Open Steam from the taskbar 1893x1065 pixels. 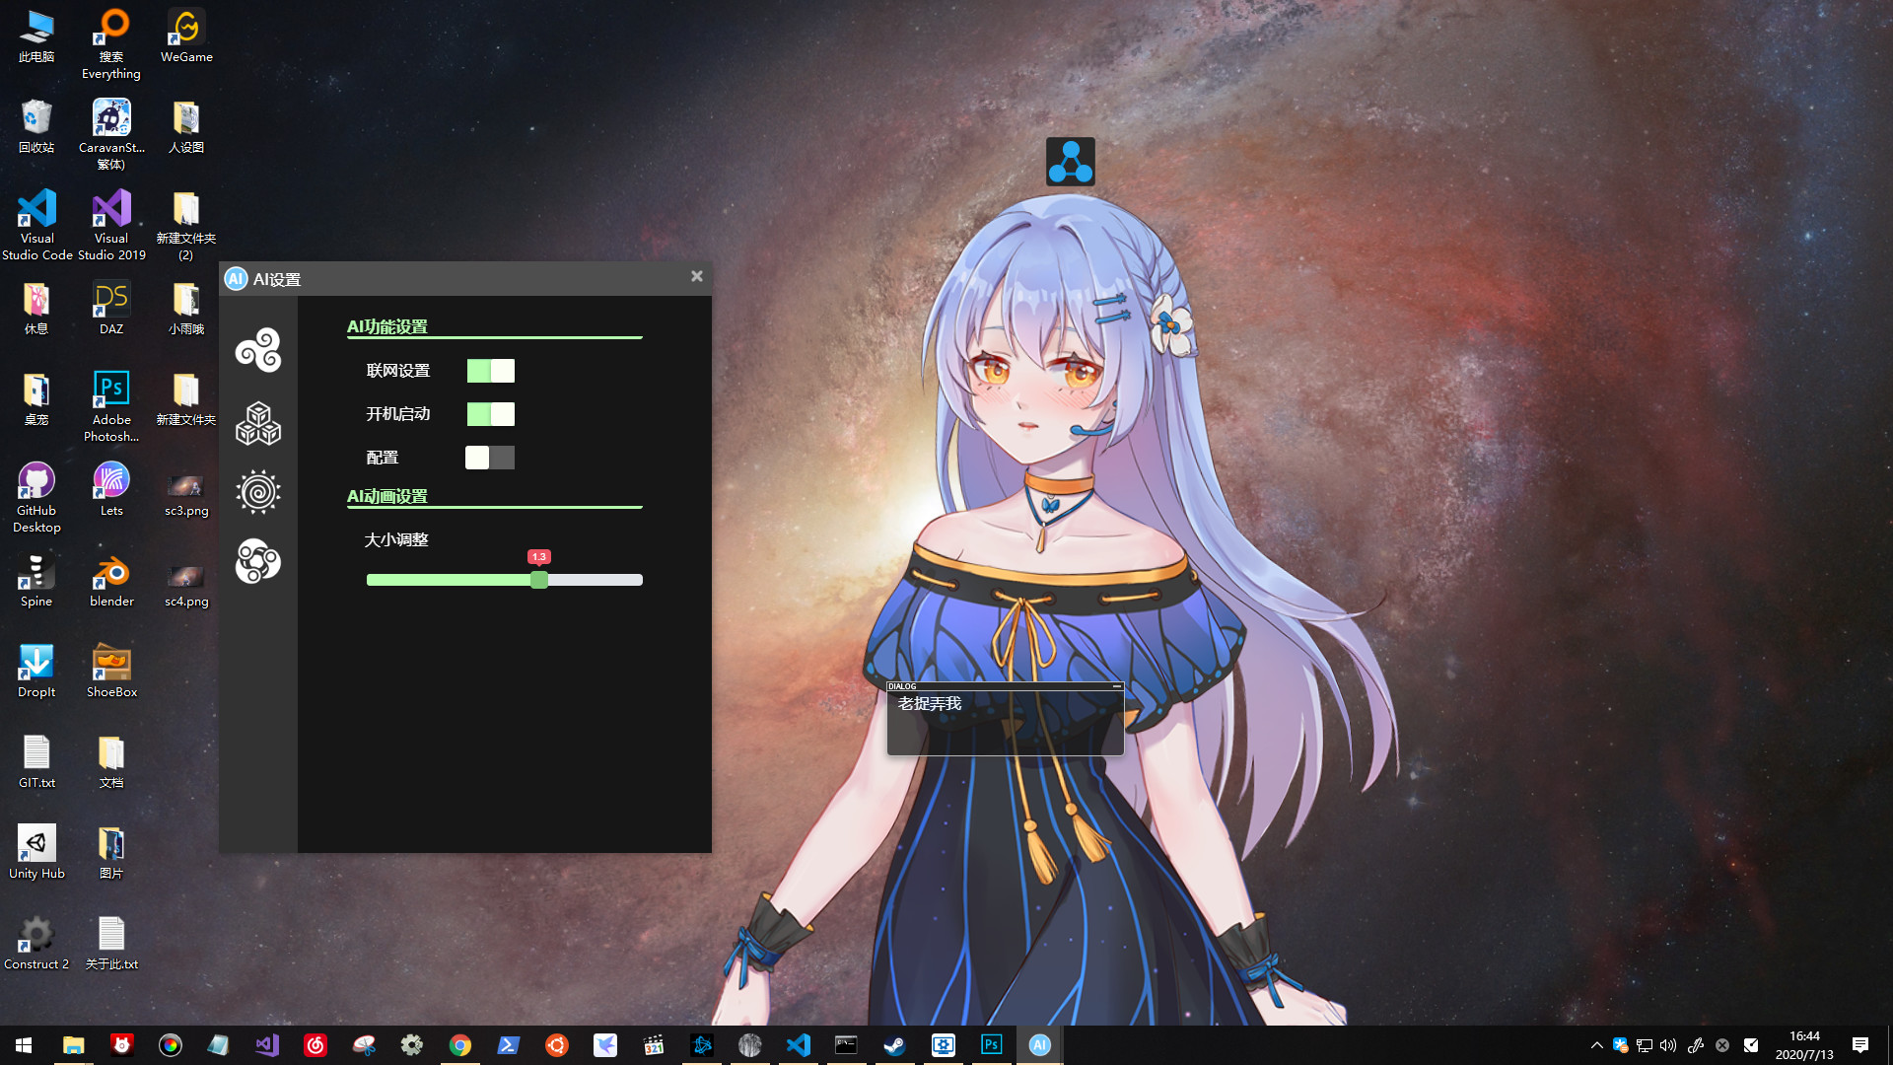click(894, 1044)
